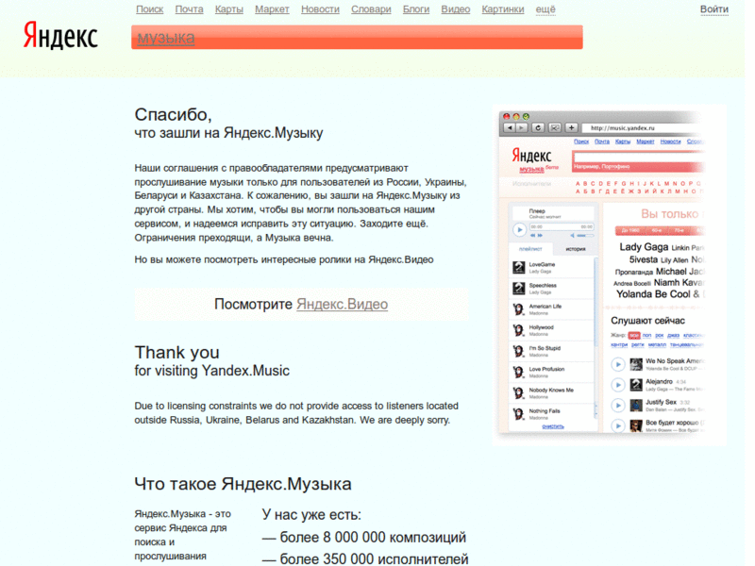Click the 'Но вы можете посмотреть' sentence
This screenshot has width=755, height=566.
click(x=284, y=260)
